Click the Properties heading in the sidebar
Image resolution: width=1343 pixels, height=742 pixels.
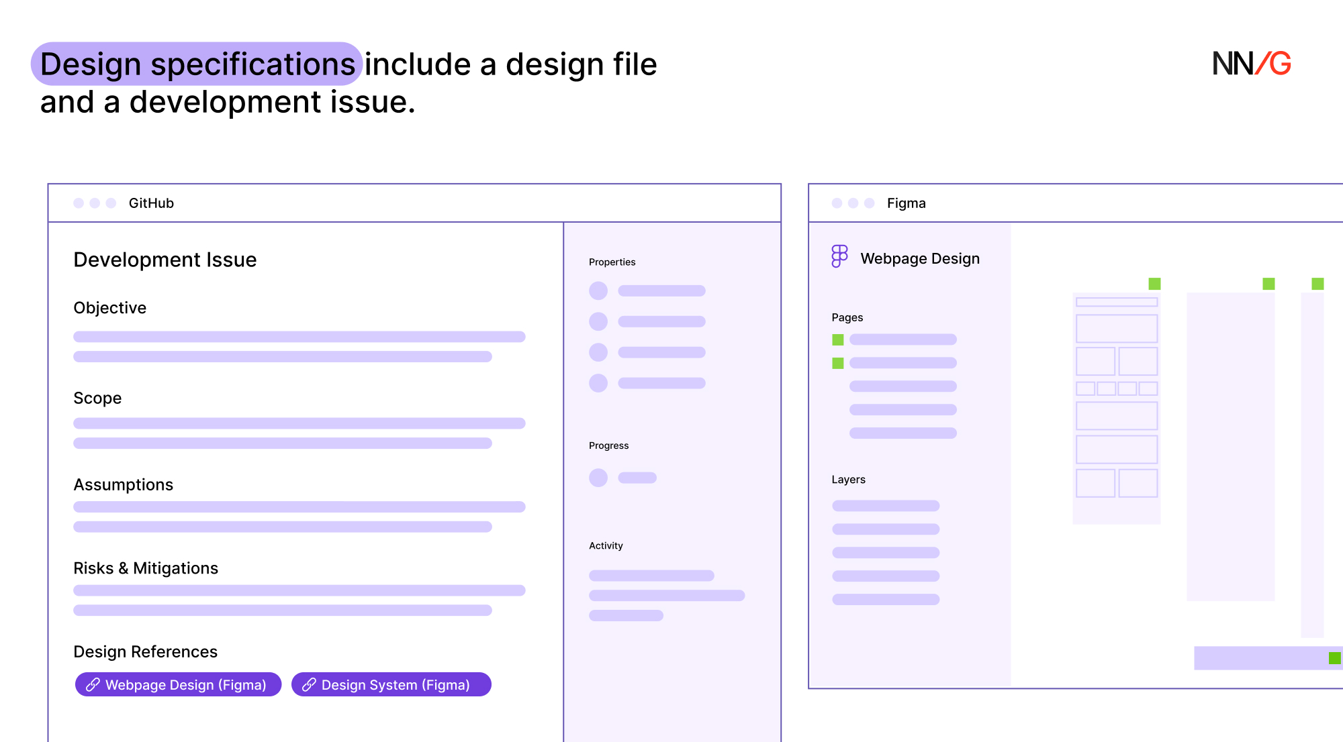pos(612,262)
